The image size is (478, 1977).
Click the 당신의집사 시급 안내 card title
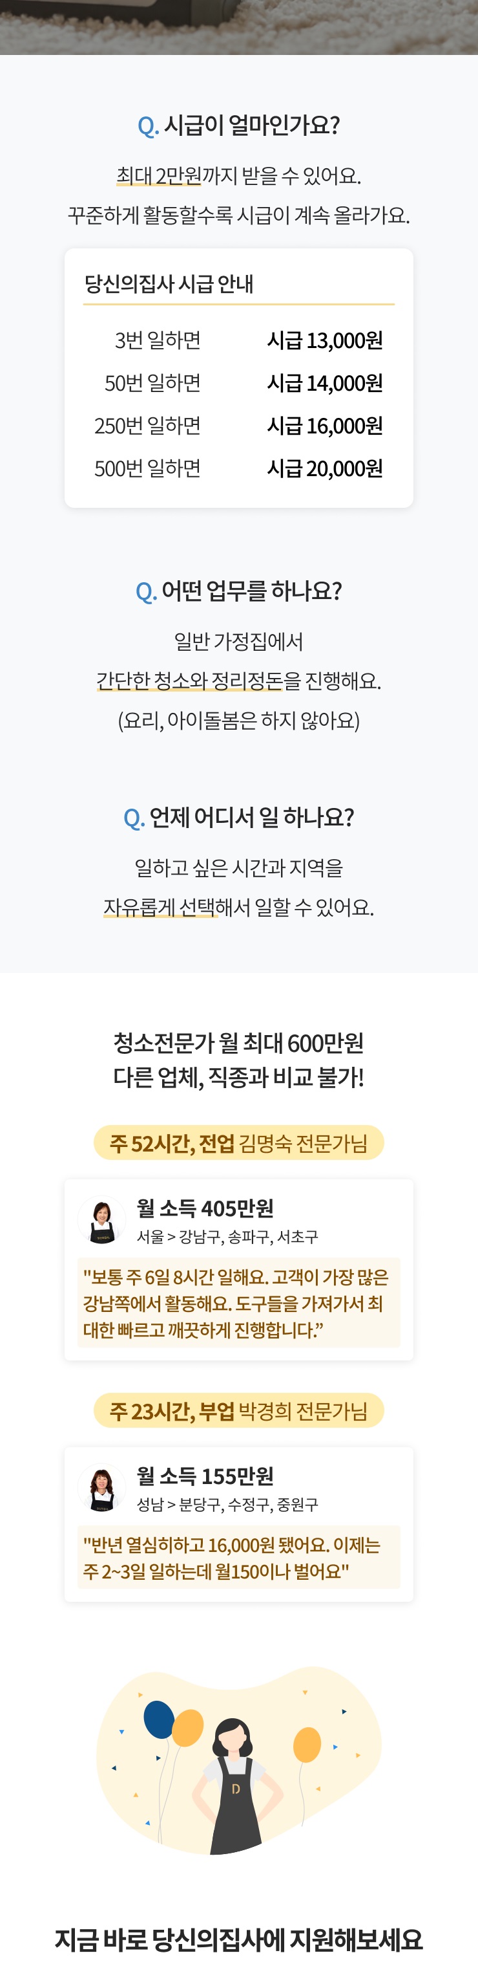pyautogui.click(x=169, y=284)
